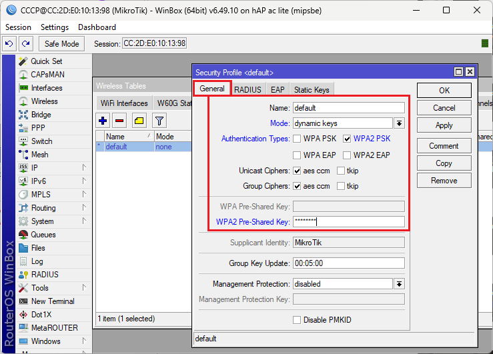The width and height of the screenshot is (493, 354).
Task: Open the Dashboard menu
Action: pyautogui.click(x=97, y=27)
